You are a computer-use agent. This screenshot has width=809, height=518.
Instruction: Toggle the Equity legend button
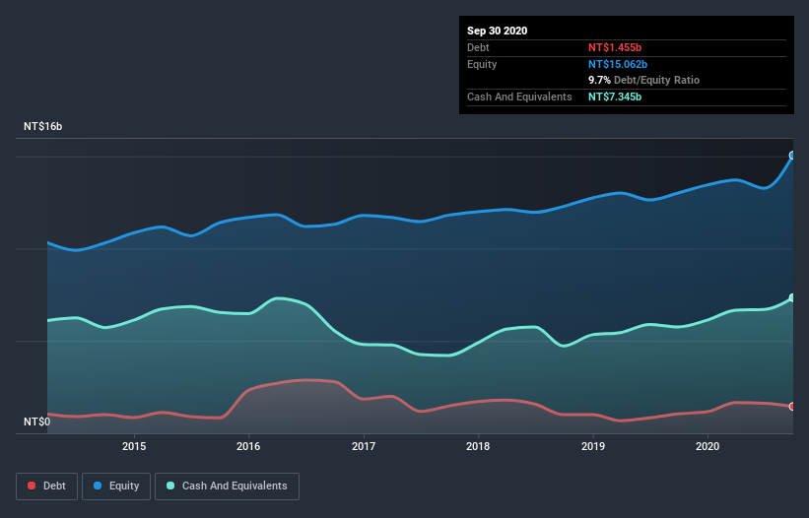click(116, 486)
